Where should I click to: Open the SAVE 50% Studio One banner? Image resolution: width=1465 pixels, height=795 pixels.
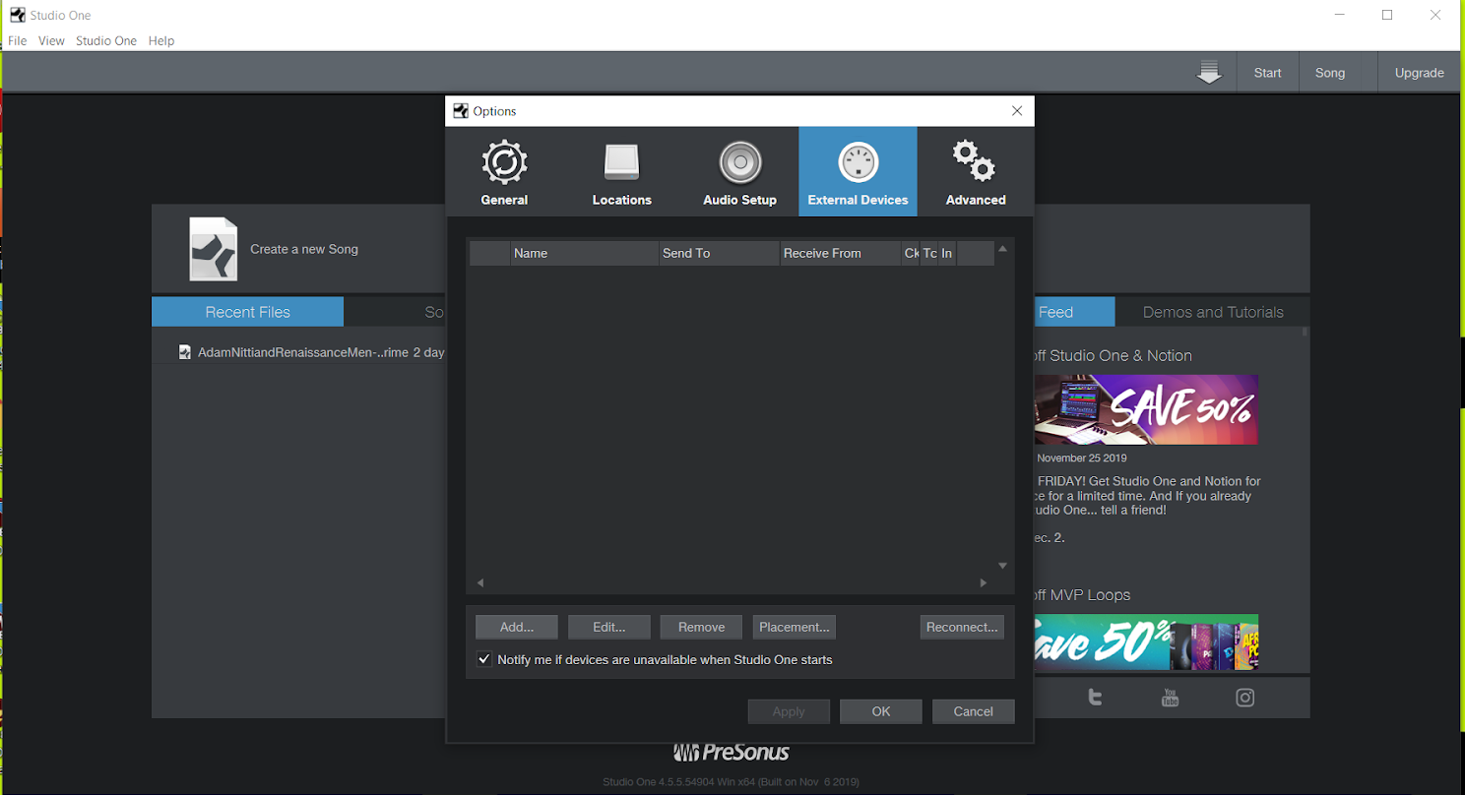[x=1146, y=409]
